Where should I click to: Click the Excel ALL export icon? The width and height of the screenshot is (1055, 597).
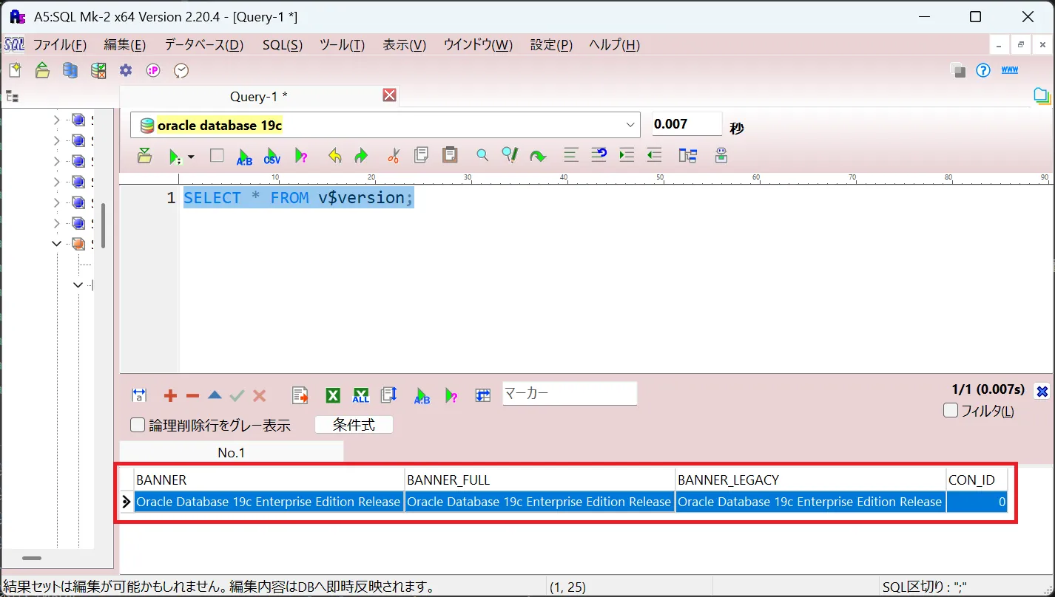360,395
